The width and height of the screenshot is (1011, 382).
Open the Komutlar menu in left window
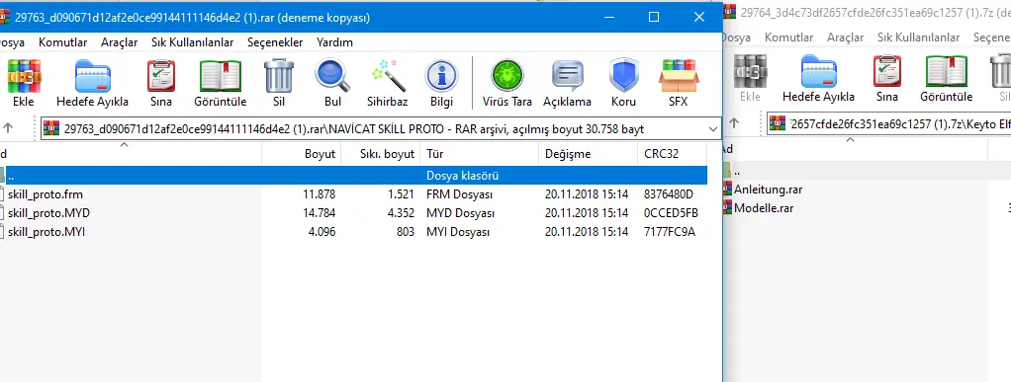point(62,42)
